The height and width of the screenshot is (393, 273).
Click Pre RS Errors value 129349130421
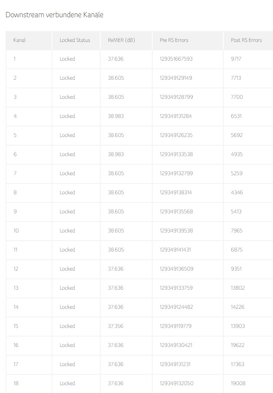176,345
